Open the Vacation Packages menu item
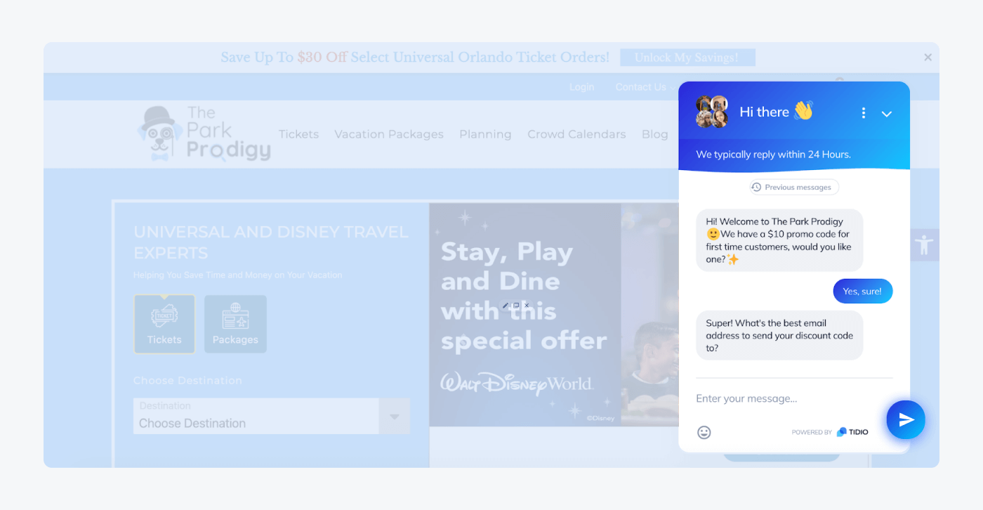The height and width of the screenshot is (510, 983). [389, 134]
